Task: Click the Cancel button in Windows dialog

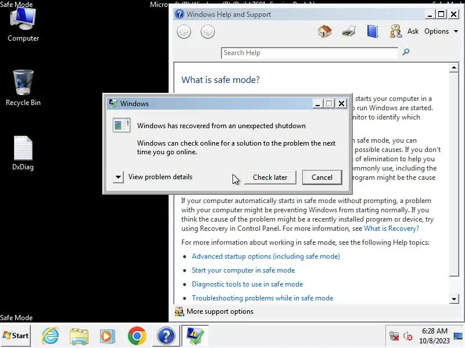Action: click(322, 177)
